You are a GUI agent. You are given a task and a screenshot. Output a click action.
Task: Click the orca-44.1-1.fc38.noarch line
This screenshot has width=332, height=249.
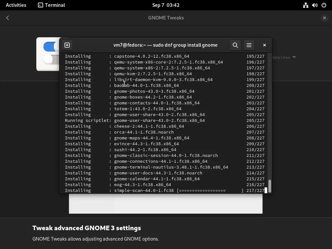(164, 132)
